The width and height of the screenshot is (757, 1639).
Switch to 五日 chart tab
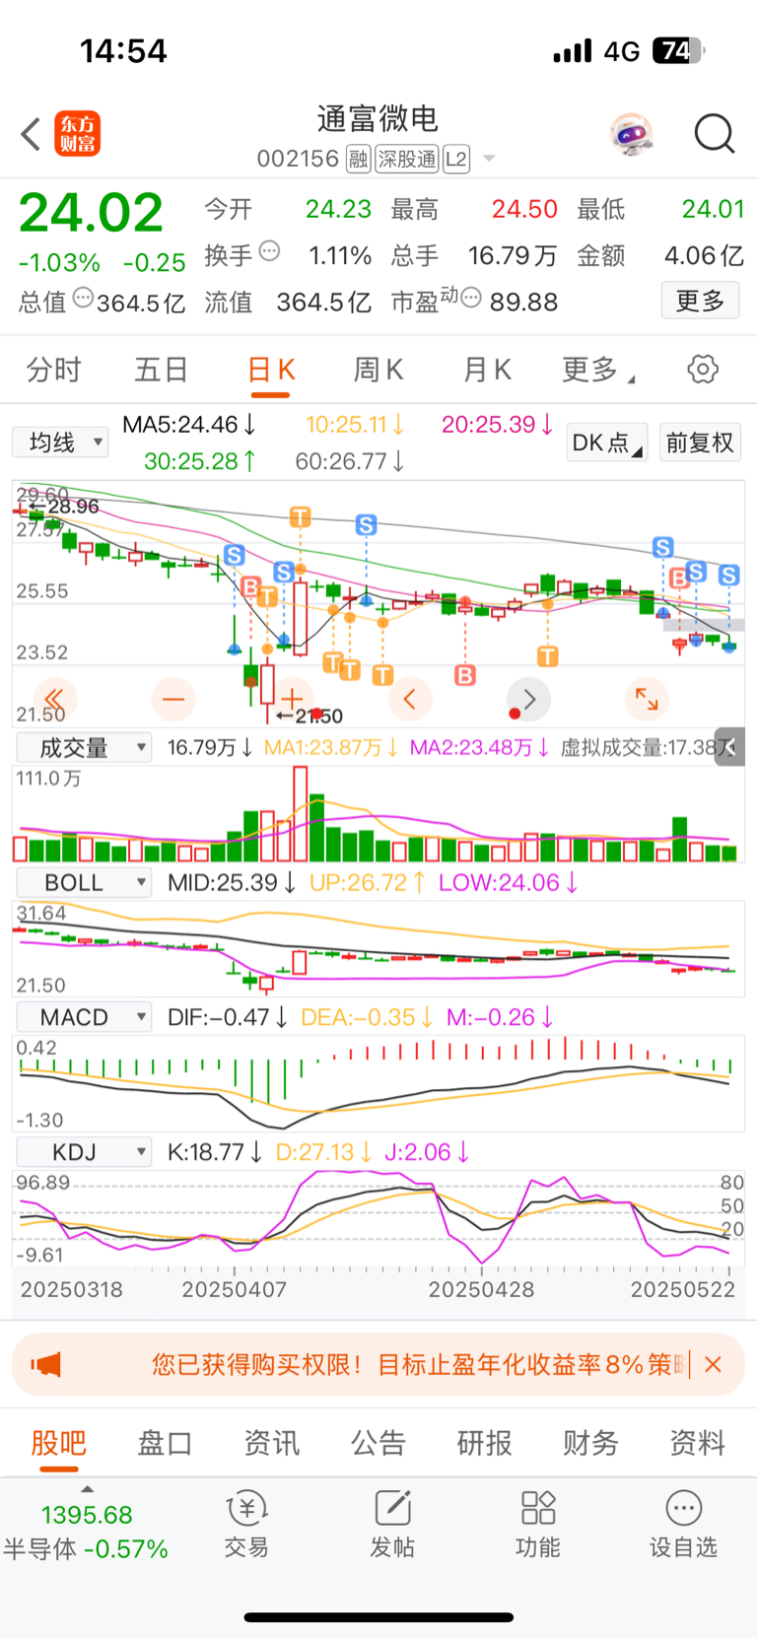(162, 370)
